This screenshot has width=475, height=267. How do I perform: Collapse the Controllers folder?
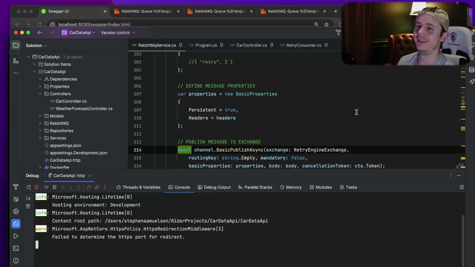tap(40, 94)
